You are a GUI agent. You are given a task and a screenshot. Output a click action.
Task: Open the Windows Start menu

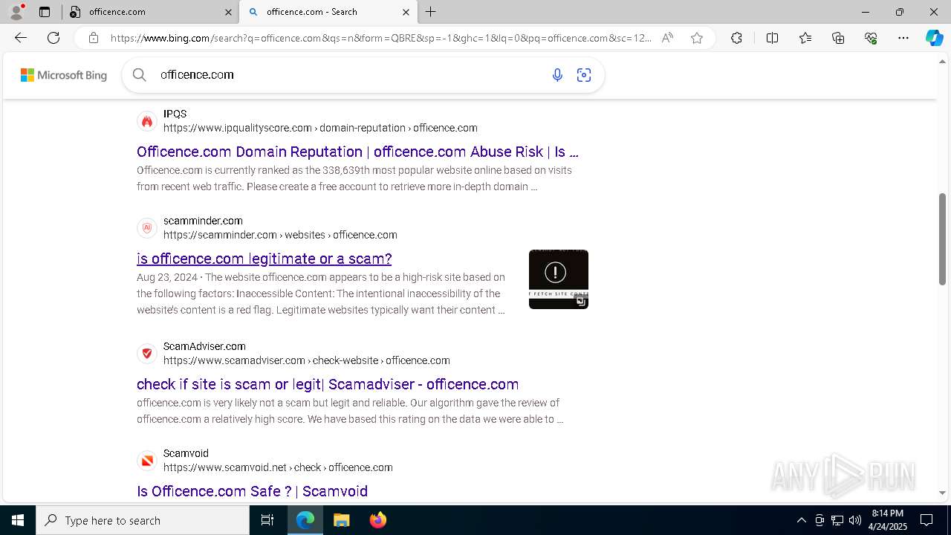pyautogui.click(x=18, y=520)
